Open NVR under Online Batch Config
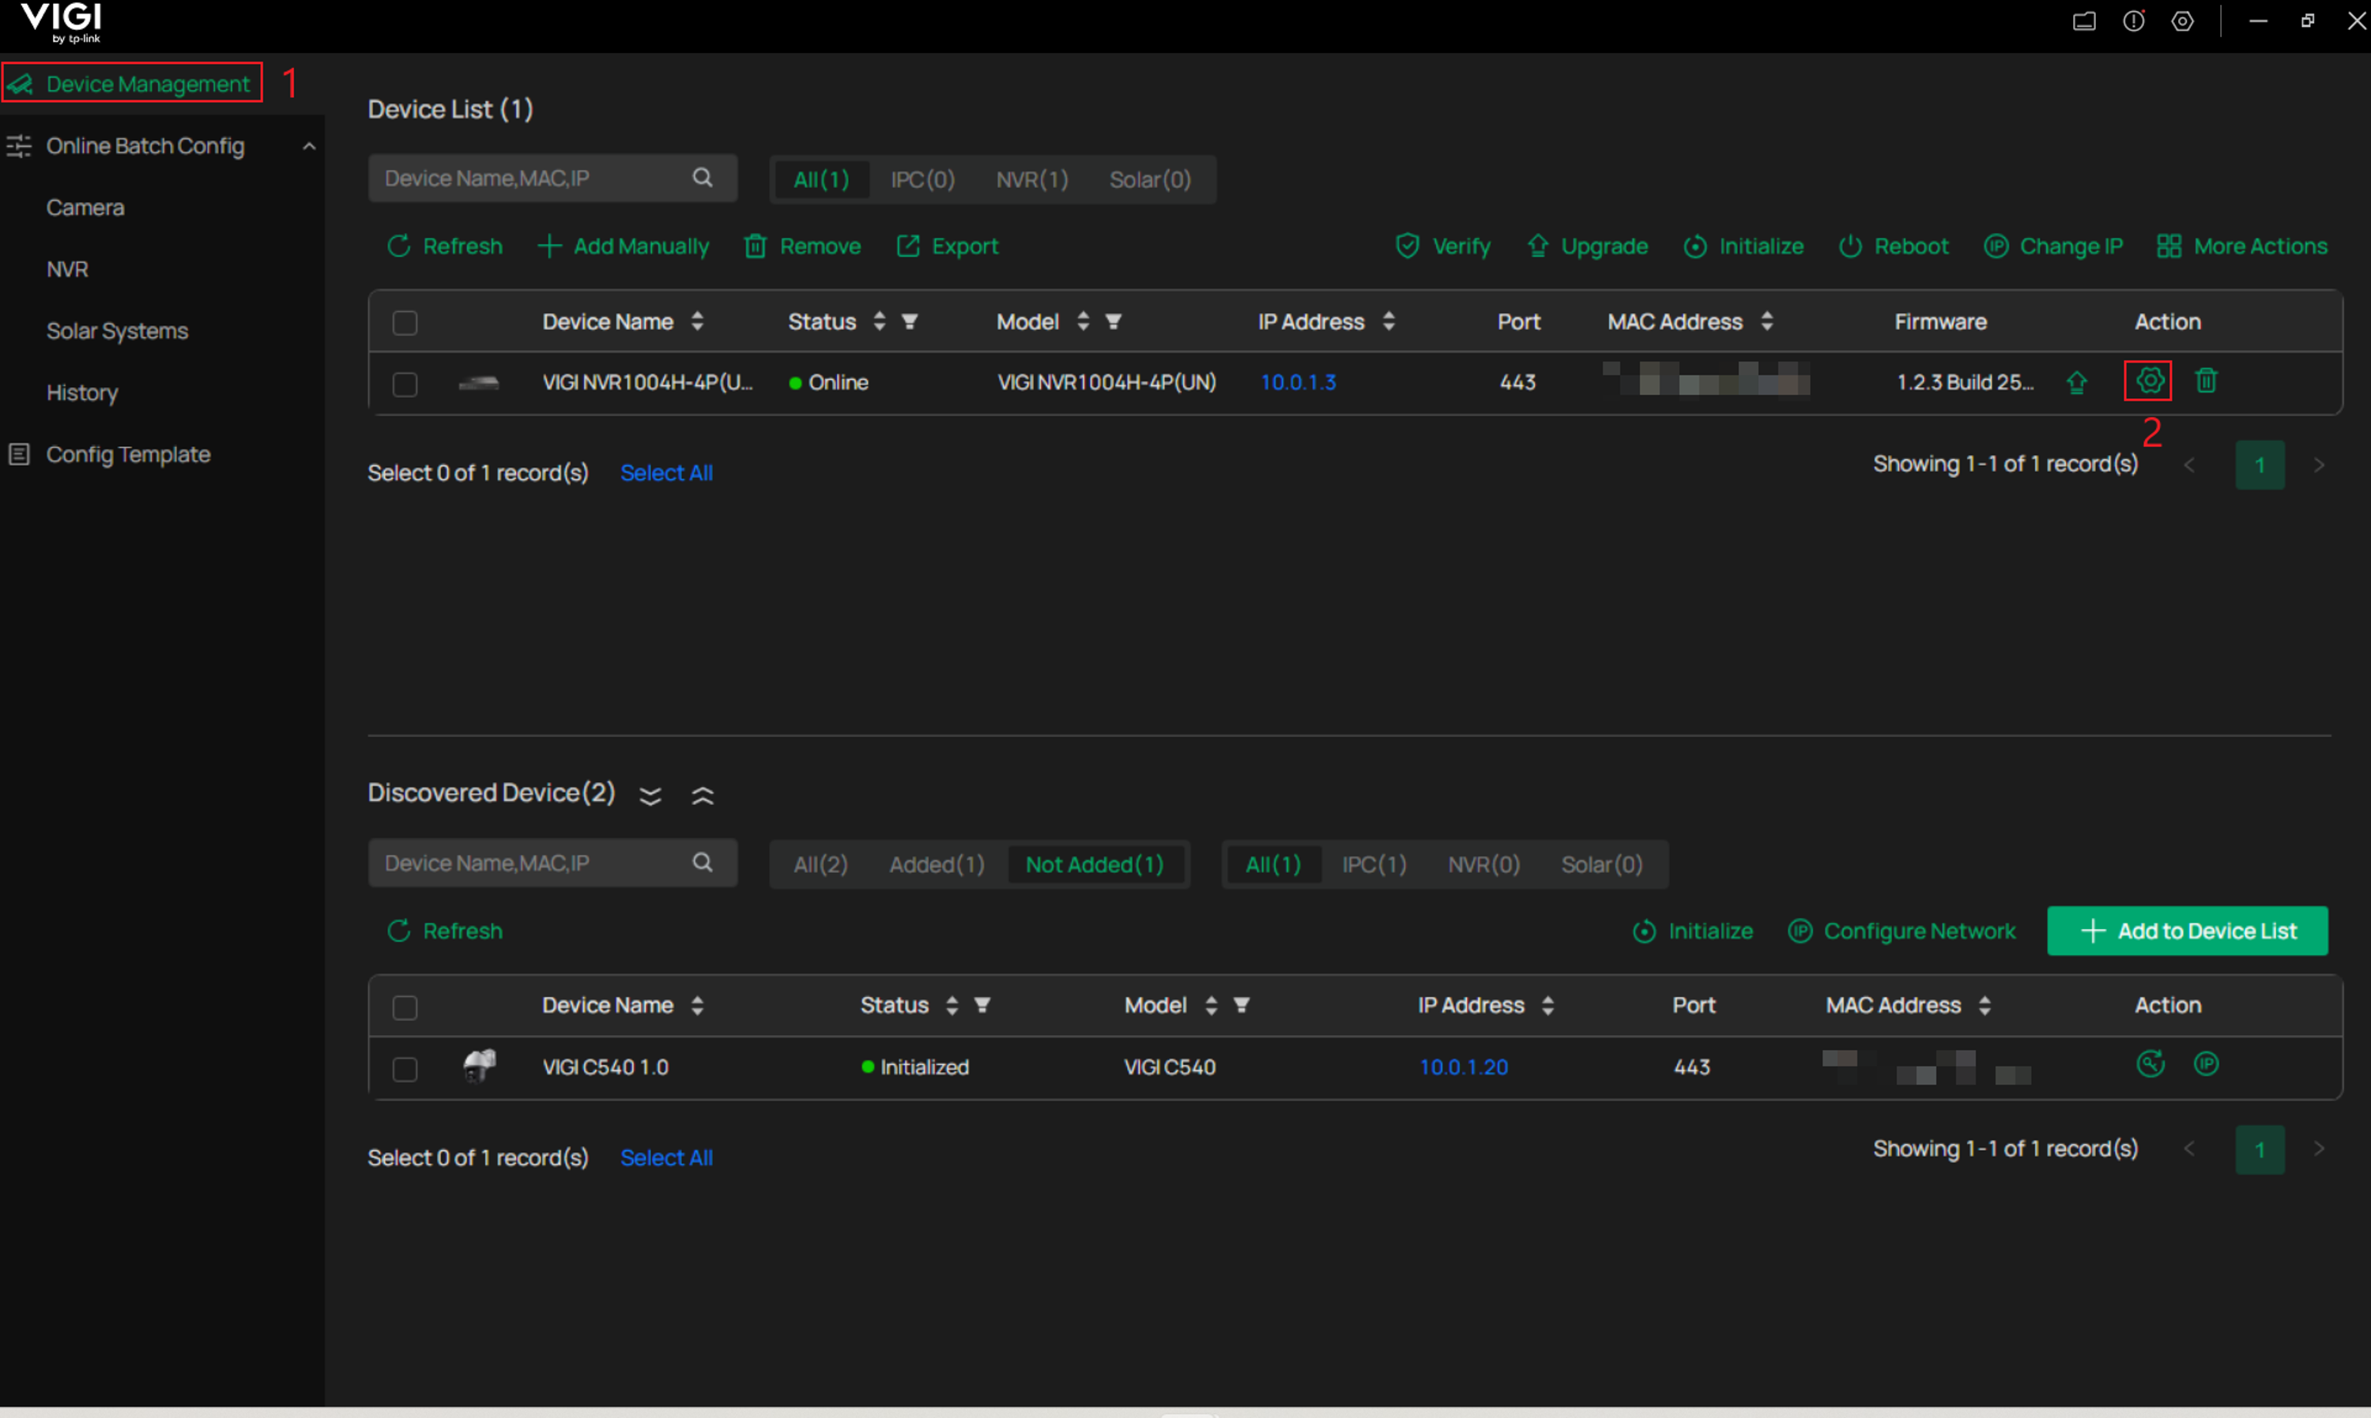 [x=67, y=269]
